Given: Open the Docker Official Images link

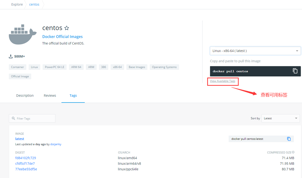Looking at the screenshot, I should click(x=62, y=37).
